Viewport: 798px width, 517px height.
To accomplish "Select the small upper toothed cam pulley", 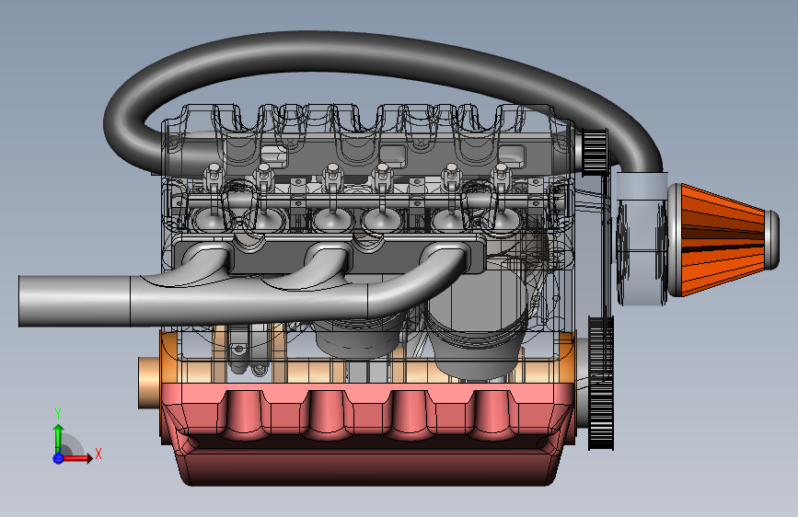I will [x=595, y=152].
